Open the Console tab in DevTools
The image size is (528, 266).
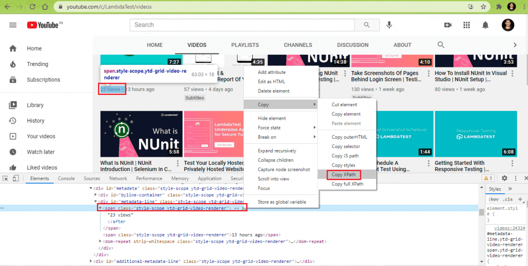pyautogui.click(x=66, y=178)
